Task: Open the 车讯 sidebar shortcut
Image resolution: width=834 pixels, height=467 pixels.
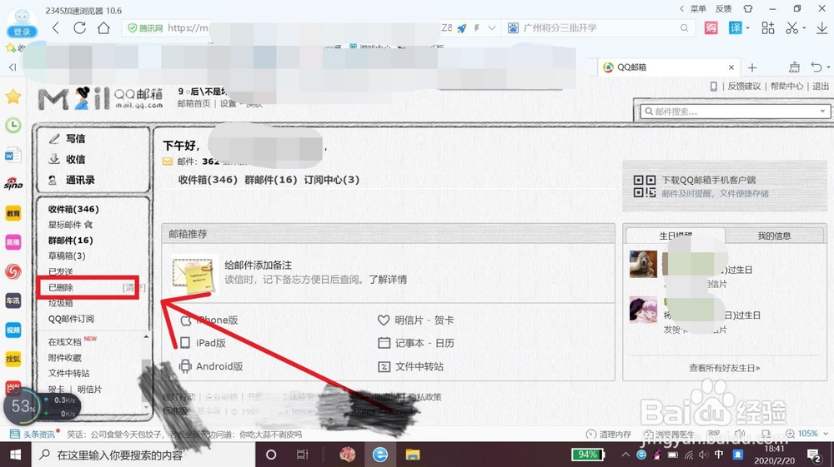Action: point(13,301)
